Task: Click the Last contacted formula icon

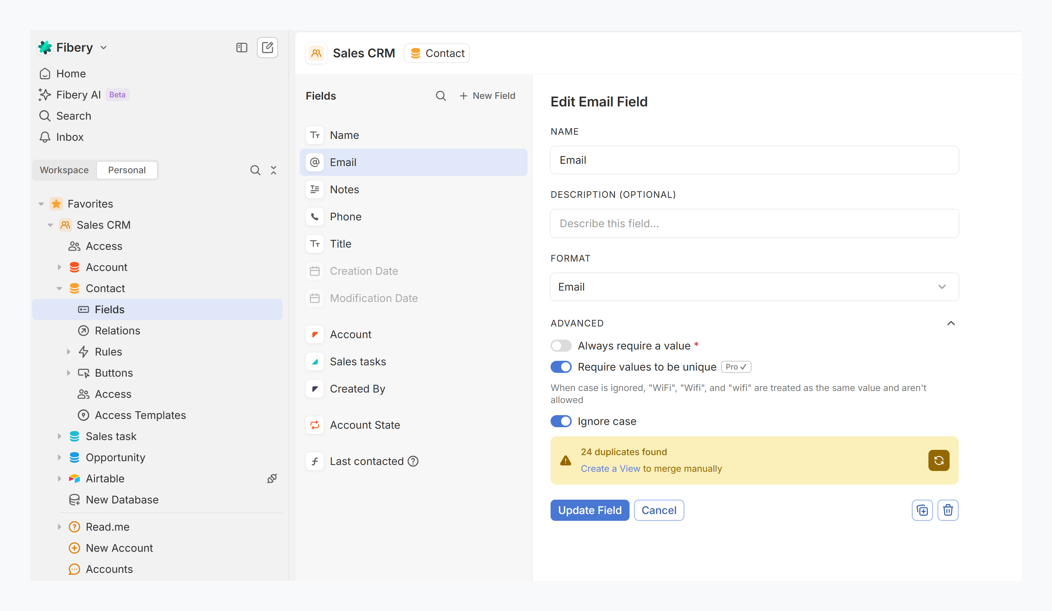Action: point(315,461)
